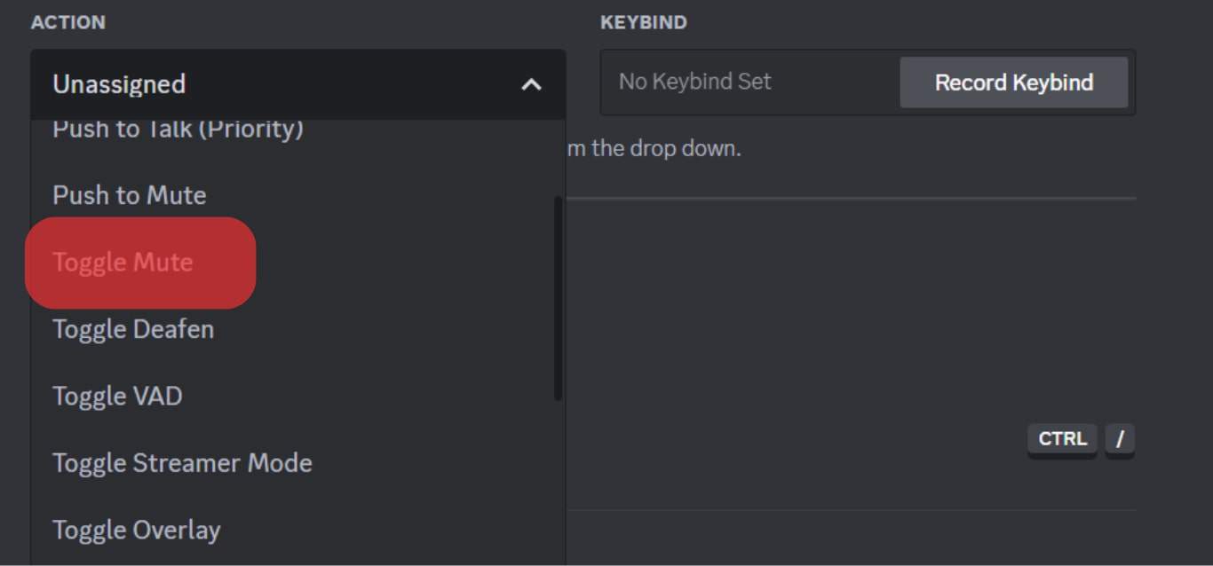Screen dimensions: 1213x566
Task: Choose Push to Mute as the action
Action: click(x=129, y=194)
